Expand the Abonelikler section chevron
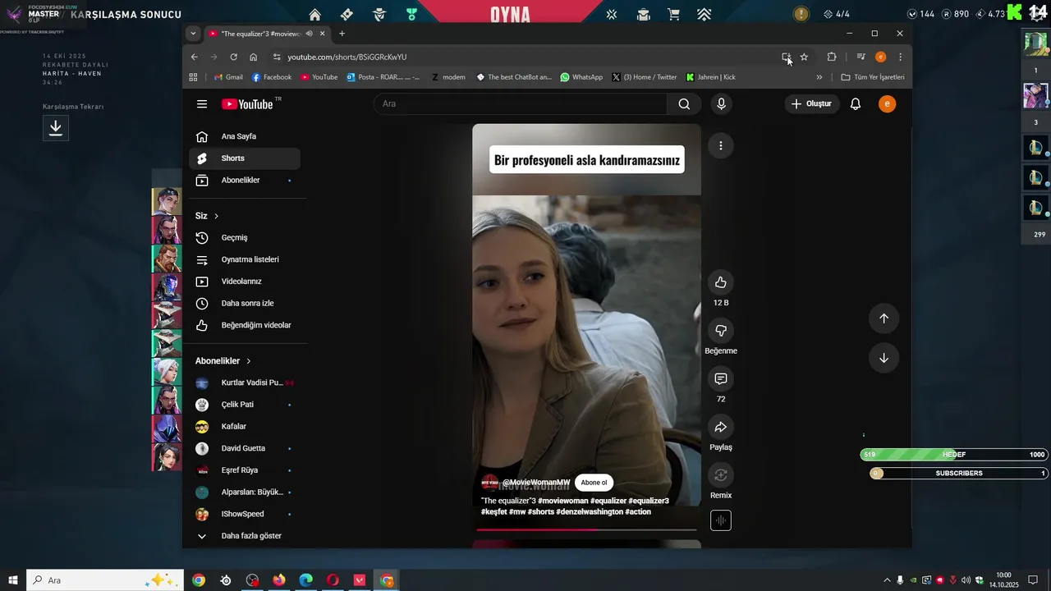The width and height of the screenshot is (1051, 591). pyautogui.click(x=249, y=361)
